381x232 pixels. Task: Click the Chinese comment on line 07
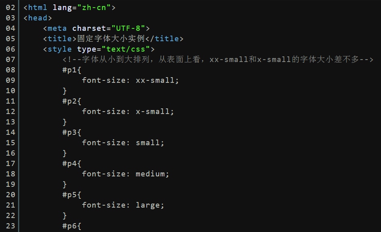point(218,59)
